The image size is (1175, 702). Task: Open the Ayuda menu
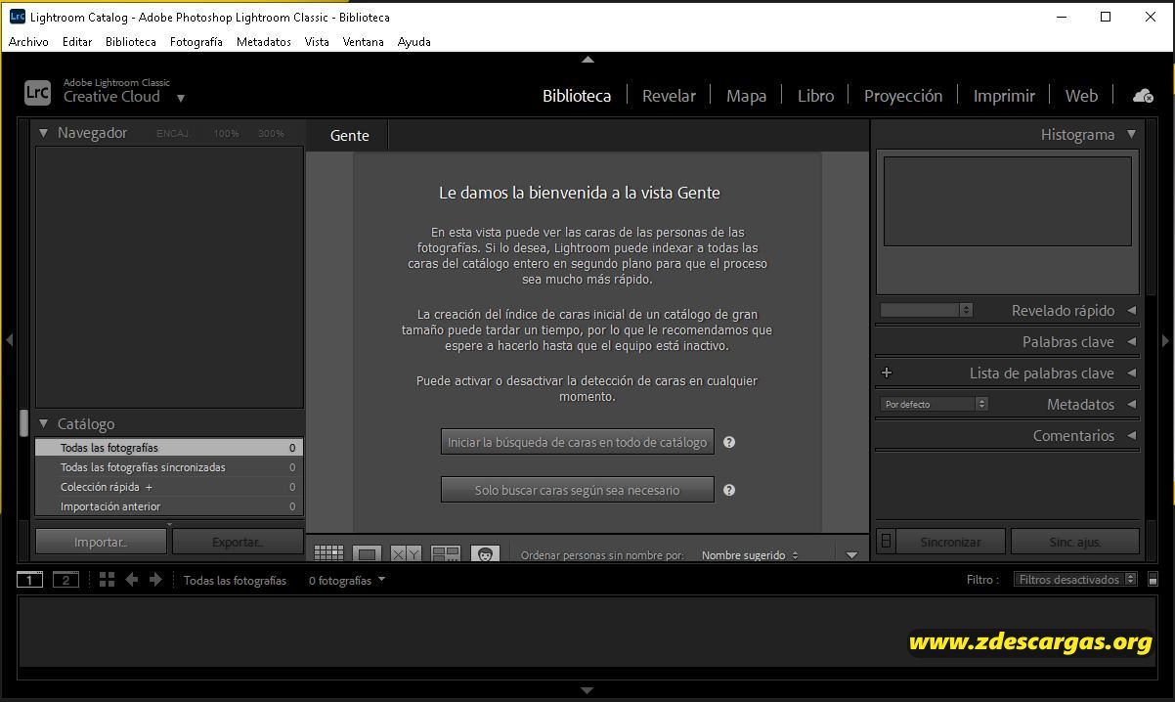414,42
